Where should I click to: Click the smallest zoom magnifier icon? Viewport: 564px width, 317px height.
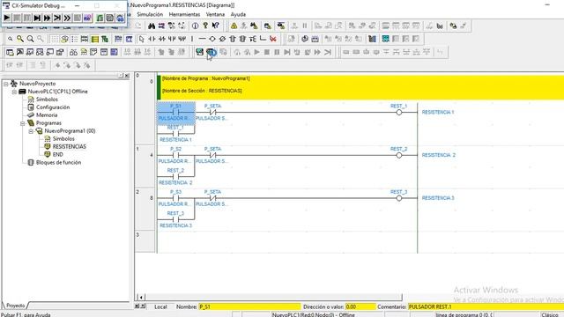[10, 39]
